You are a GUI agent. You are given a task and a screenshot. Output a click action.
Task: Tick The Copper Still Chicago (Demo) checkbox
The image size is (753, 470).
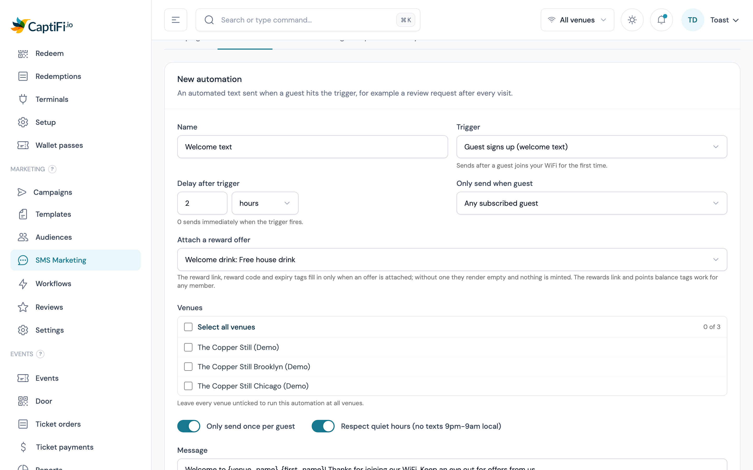point(188,386)
